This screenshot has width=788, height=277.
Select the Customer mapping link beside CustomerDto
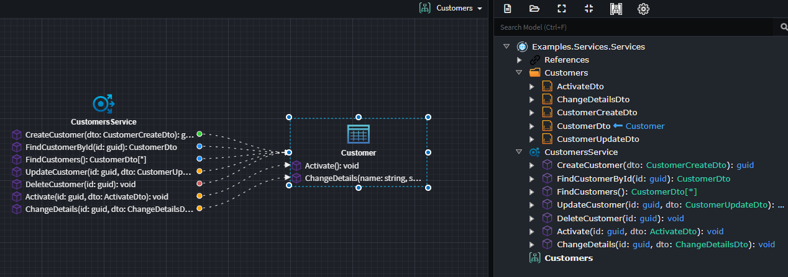click(639, 126)
